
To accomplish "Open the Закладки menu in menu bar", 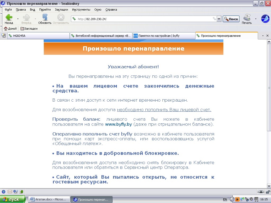I will (61, 10).
